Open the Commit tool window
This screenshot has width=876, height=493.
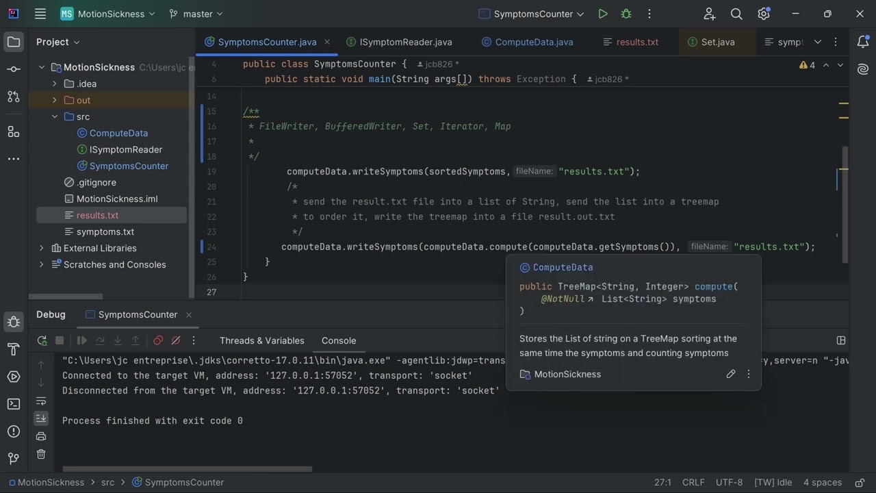[13, 69]
